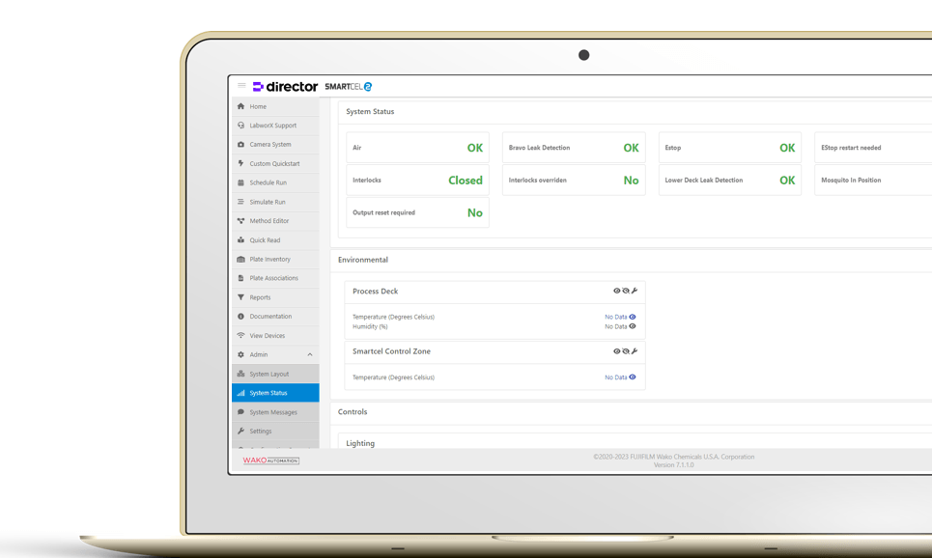
Task: Click the Interlocks overriden label
Action: point(537,181)
